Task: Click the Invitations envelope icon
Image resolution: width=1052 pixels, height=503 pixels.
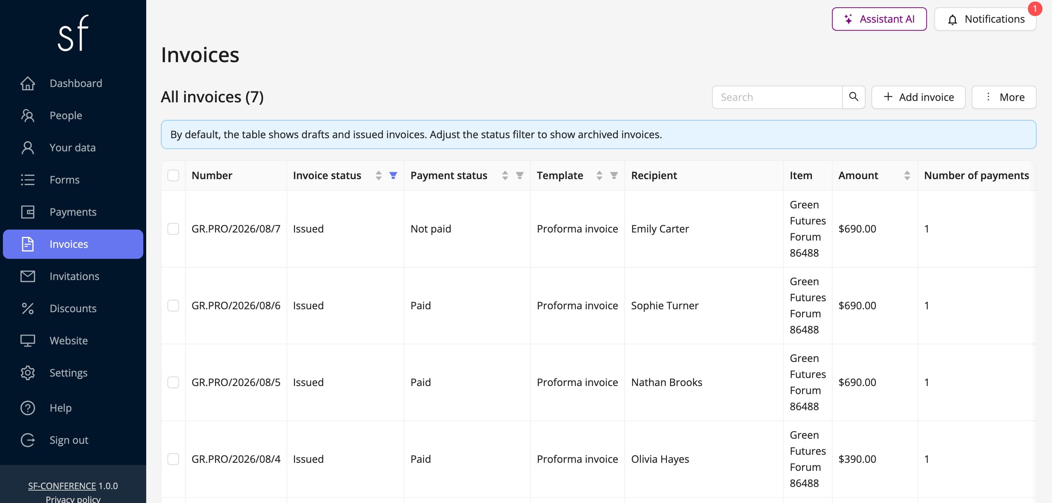Action: pos(28,276)
